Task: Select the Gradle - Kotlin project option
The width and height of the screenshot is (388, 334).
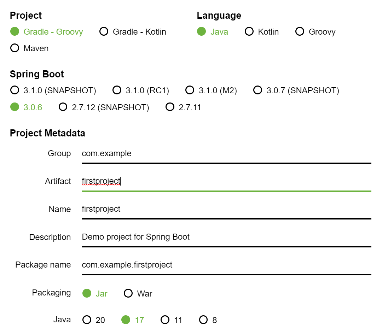Action: tap(104, 32)
